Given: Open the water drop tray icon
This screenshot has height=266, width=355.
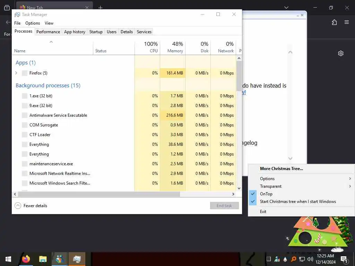Looking at the screenshot, I should click(x=285, y=259).
